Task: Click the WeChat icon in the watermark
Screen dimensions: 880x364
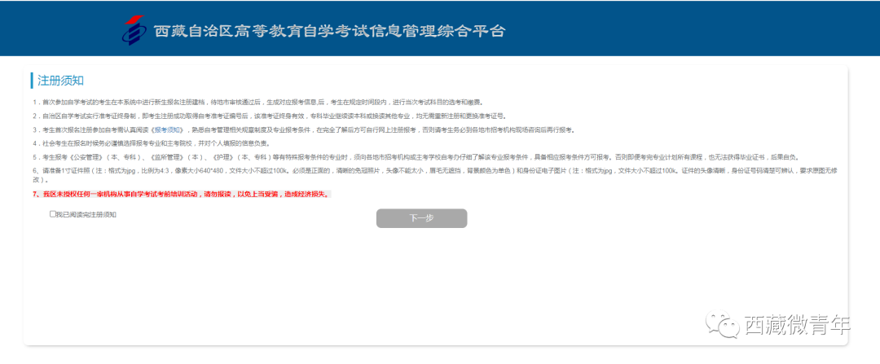Action: point(724,324)
